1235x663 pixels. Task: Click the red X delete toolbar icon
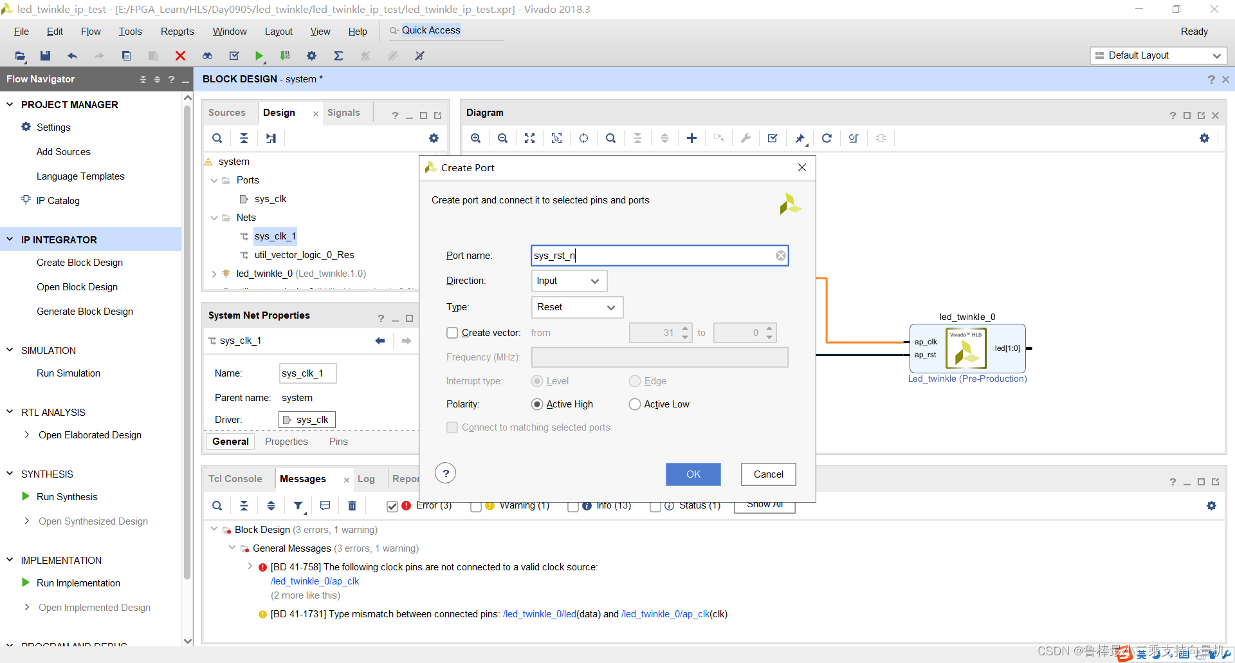[x=180, y=56]
